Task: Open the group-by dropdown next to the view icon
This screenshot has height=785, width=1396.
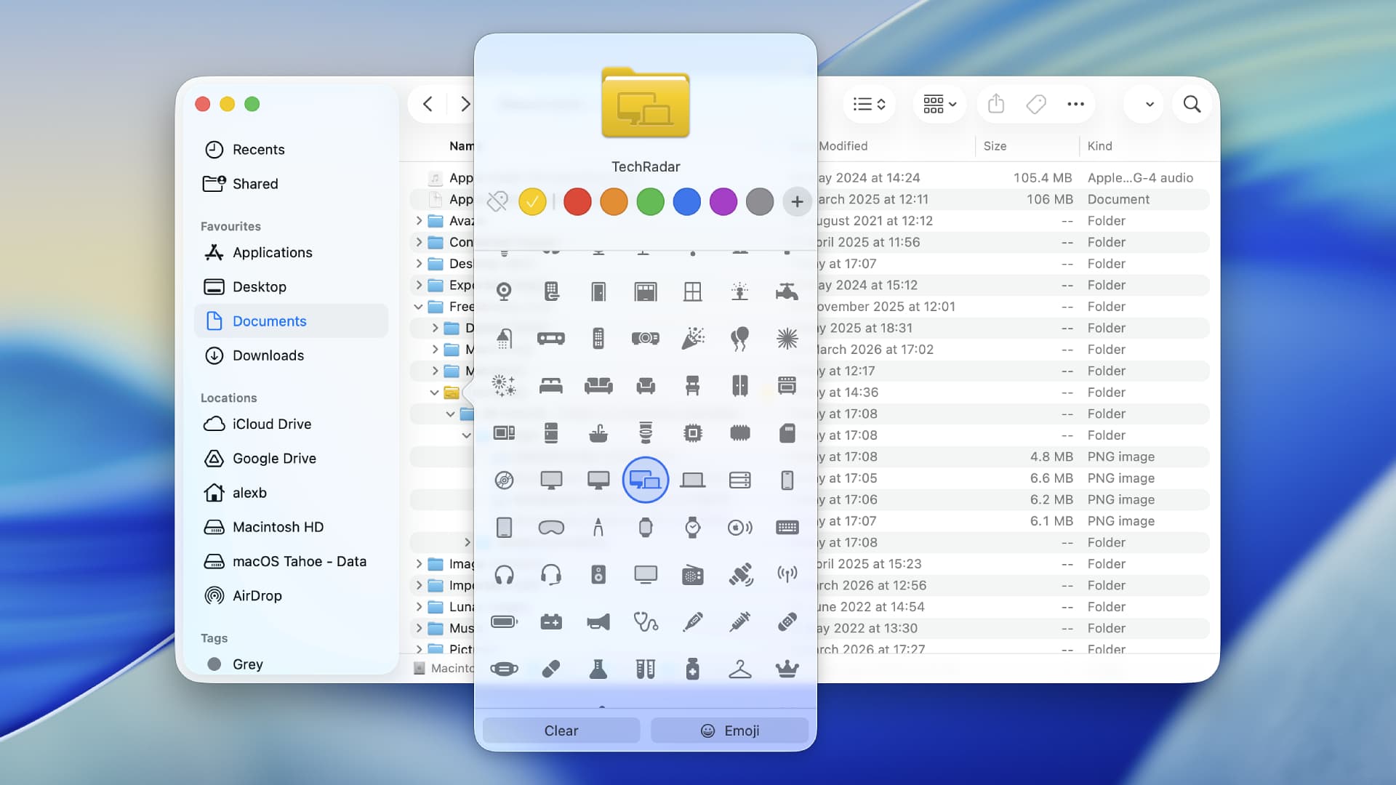Action: click(938, 104)
